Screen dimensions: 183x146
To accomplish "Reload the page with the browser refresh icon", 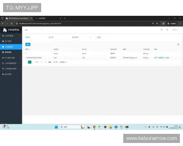I will click(12, 23).
